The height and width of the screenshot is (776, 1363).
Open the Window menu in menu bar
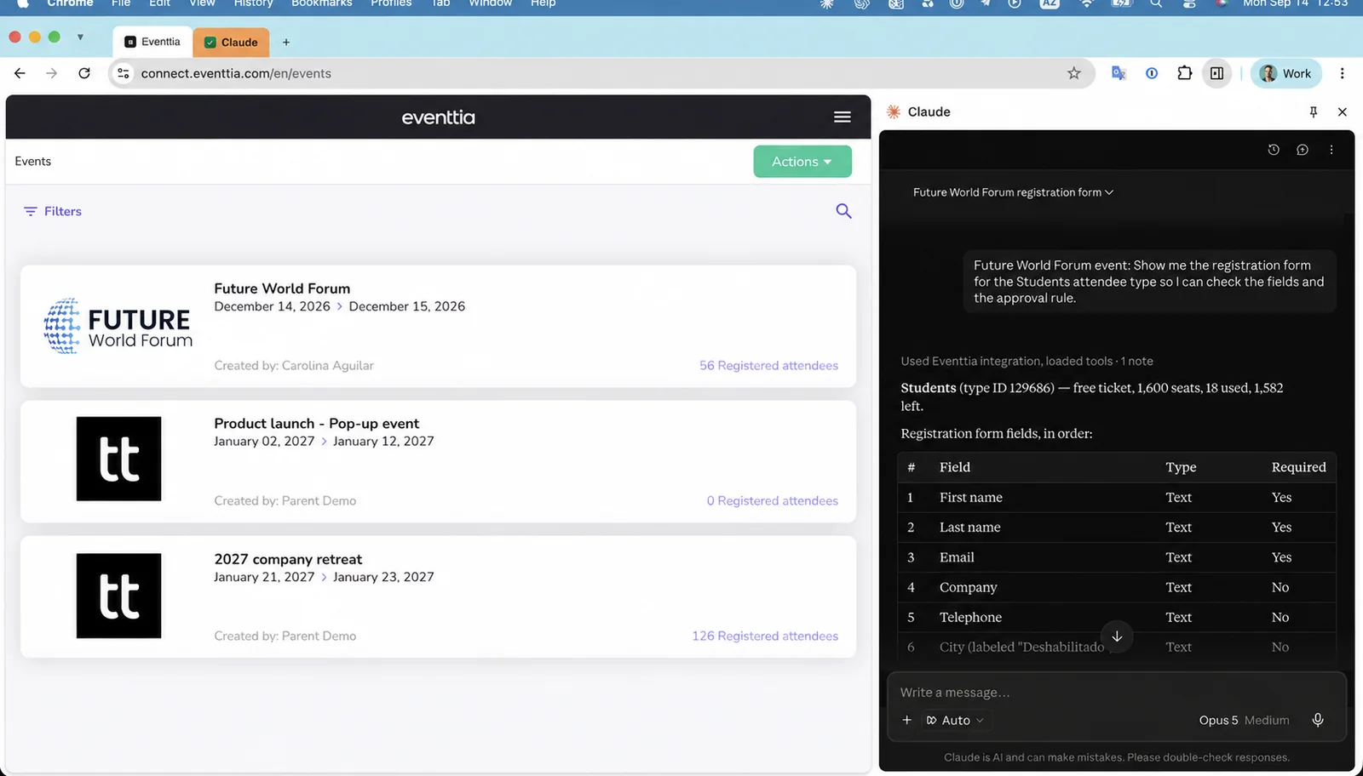coord(490,3)
